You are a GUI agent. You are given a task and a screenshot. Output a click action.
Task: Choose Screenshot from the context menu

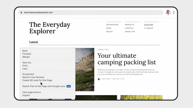pos(28,74)
